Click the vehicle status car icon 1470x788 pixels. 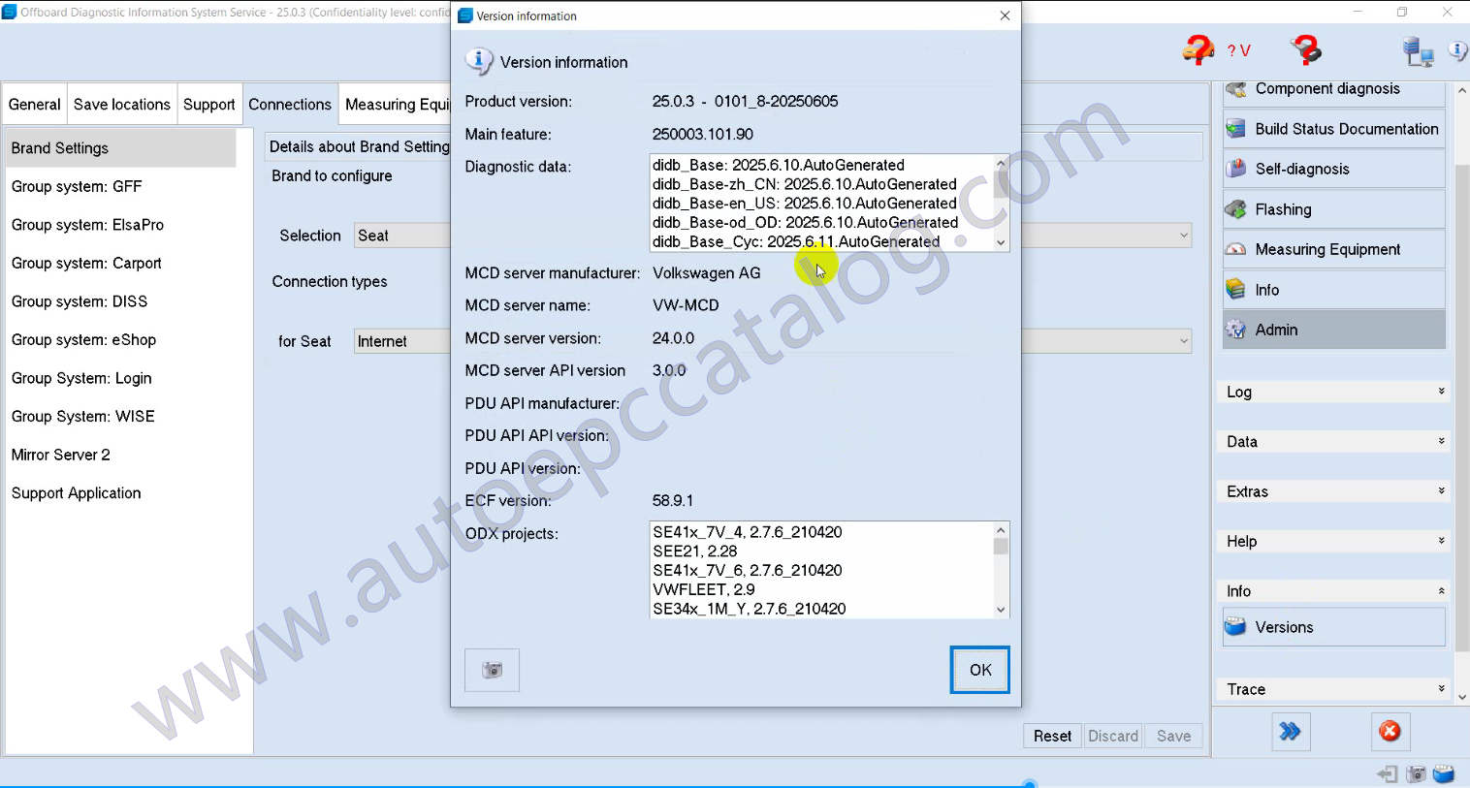point(1198,49)
